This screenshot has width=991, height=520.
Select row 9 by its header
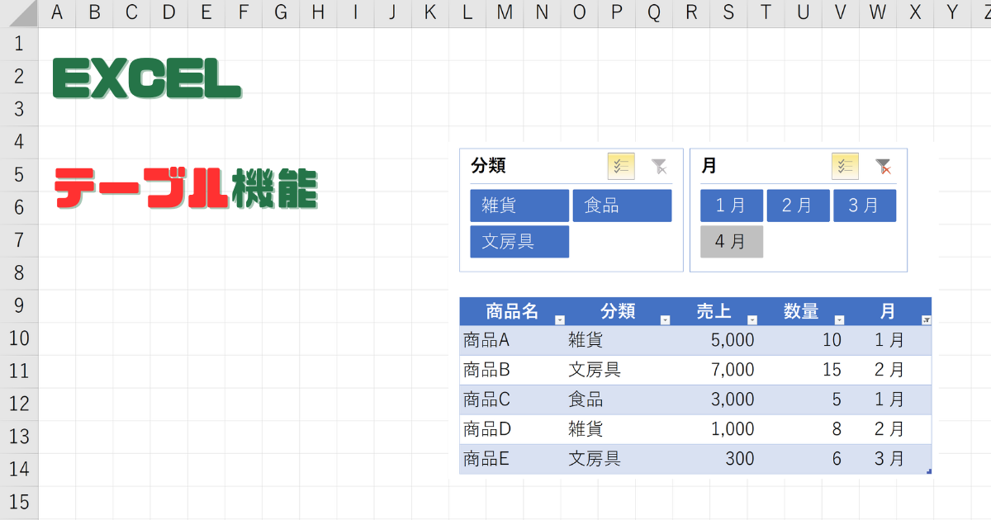coord(19,305)
